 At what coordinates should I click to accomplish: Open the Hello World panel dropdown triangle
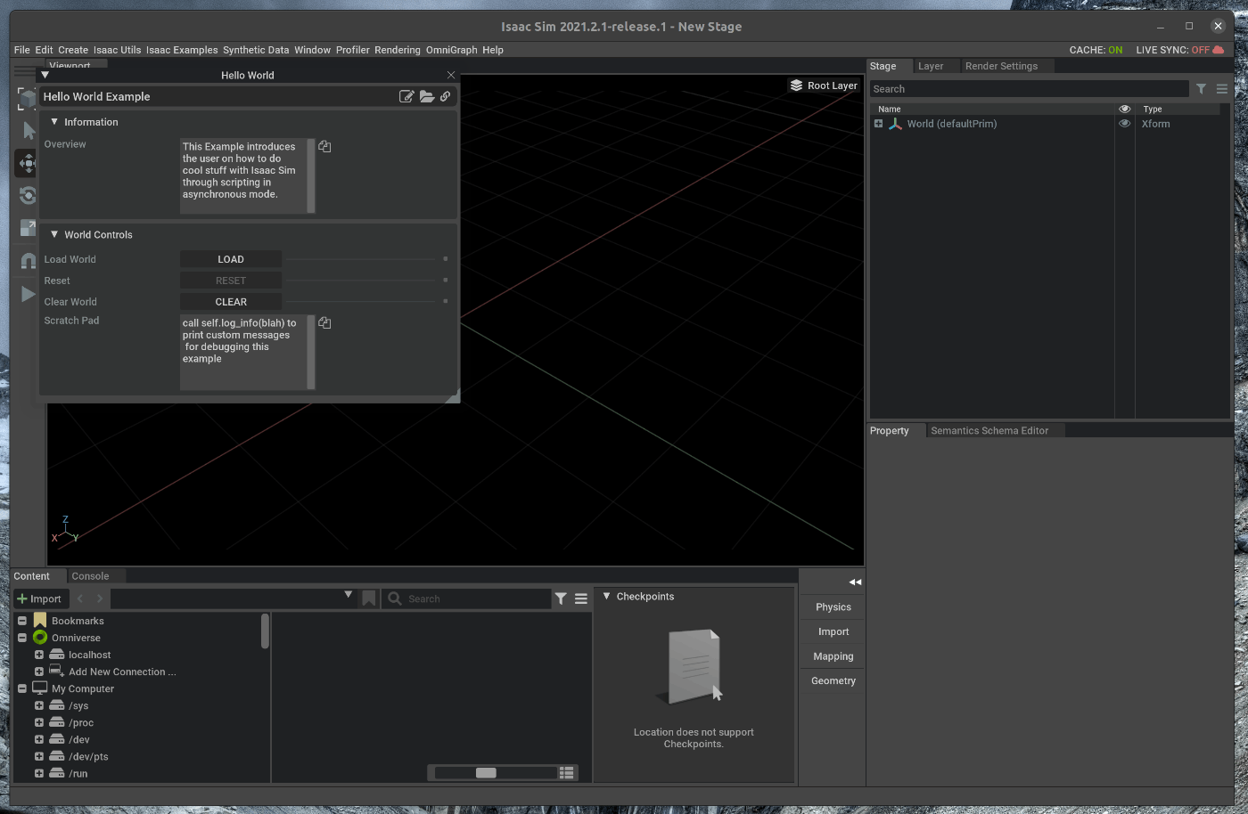pos(45,76)
